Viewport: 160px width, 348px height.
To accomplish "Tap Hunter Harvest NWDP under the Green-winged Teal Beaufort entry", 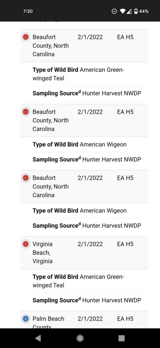I will tap(112, 93).
